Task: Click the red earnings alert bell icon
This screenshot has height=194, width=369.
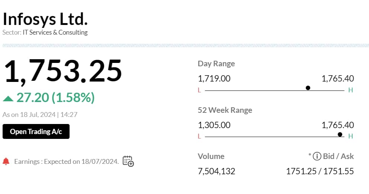Action: 6,161
